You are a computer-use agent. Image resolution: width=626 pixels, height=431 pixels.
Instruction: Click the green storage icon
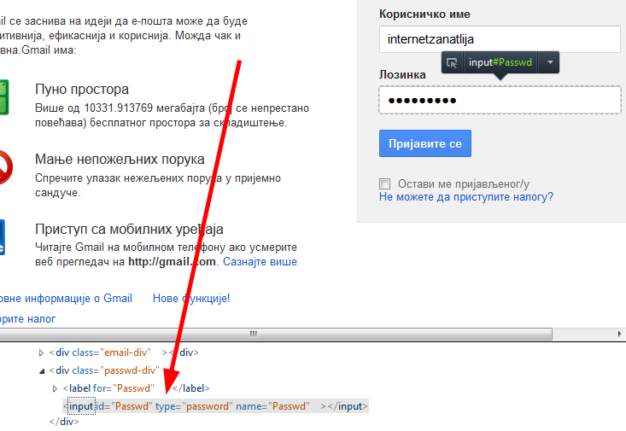coord(3,97)
